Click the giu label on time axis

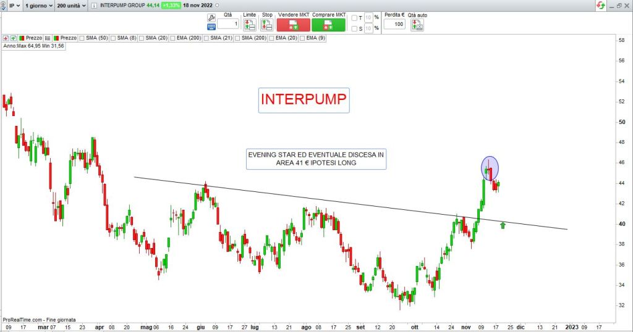(x=200, y=327)
